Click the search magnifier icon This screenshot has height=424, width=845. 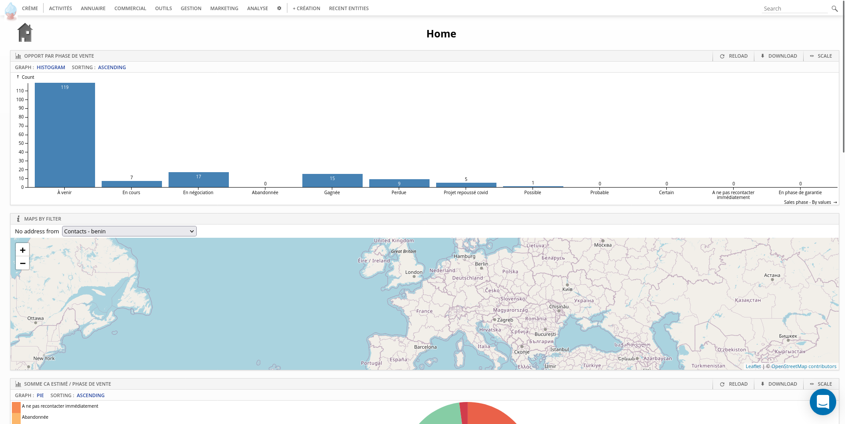pos(835,8)
